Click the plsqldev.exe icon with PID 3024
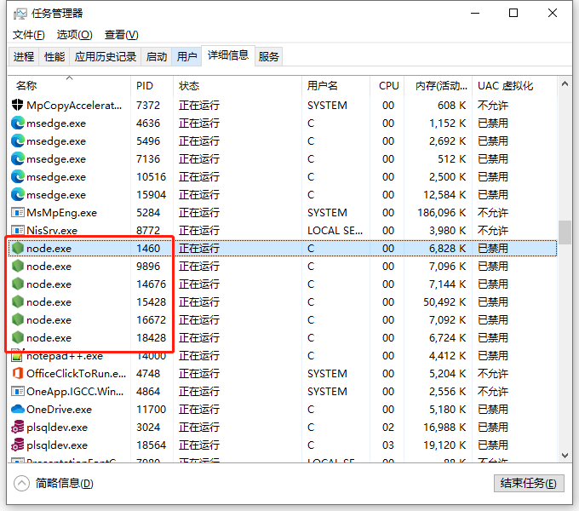This screenshot has height=511, width=579. pos(18,428)
